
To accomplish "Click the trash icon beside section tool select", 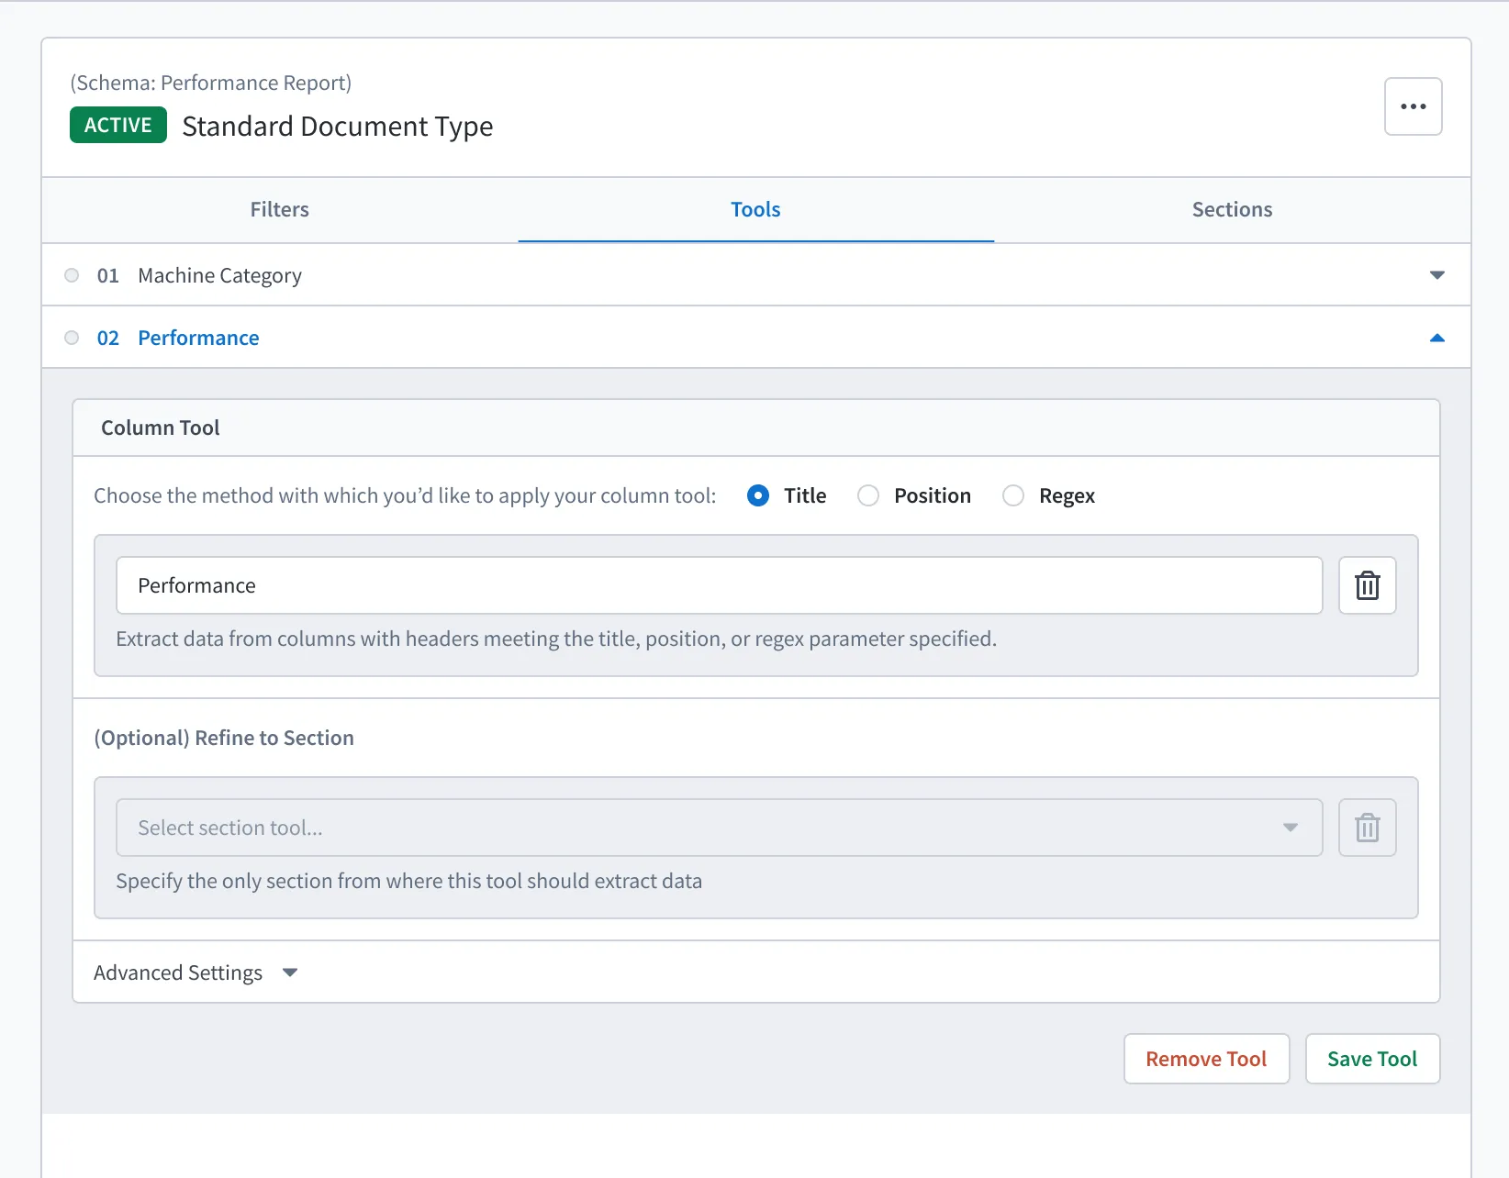I will pyautogui.click(x=1367, y=828).
